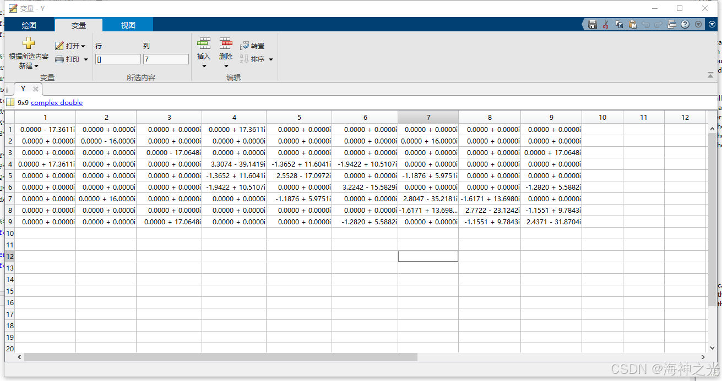722x381 pixels.
Task: Click the 删除 delete icon
Action: [x=226, y=43]
